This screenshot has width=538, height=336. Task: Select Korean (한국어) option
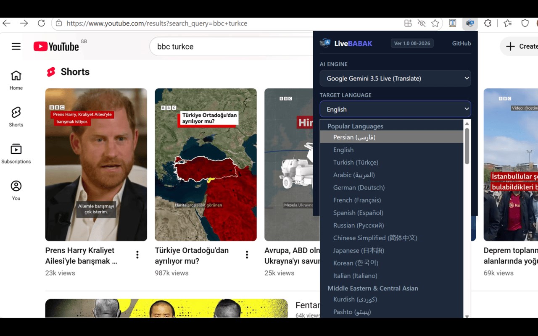392,263
